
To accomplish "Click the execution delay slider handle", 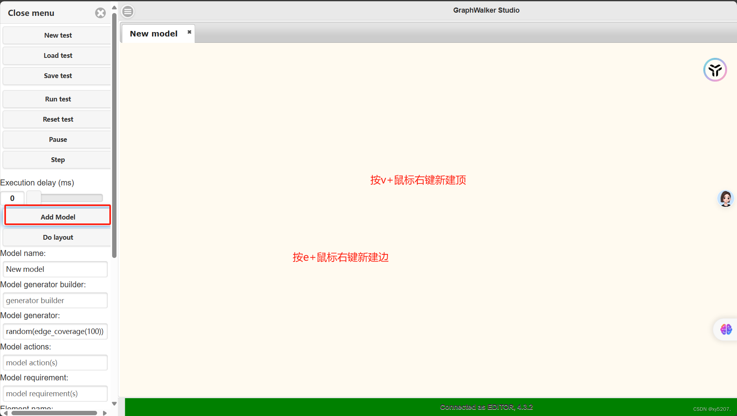I will pos(34,198).
